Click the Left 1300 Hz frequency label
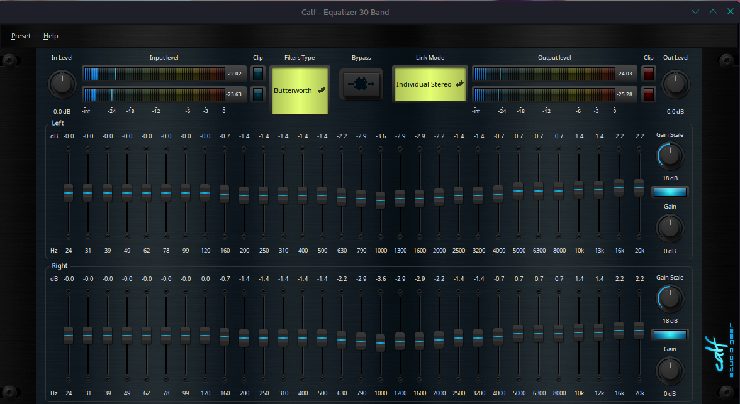The image size is (740, 404). [400, 251]
